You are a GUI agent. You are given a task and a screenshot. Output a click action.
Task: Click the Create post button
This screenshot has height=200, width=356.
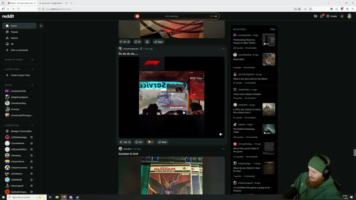pos(332,16)
